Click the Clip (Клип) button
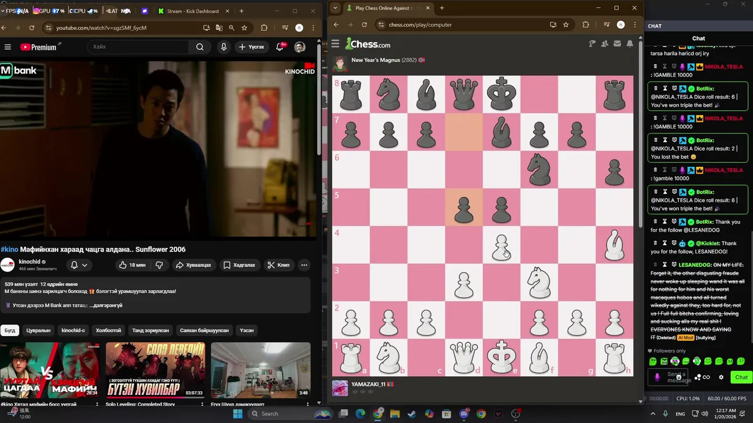 coord(278,265)
